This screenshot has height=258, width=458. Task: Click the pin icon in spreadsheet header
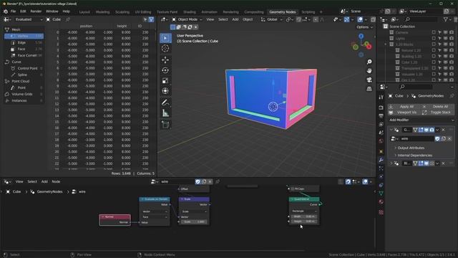click(68, 19)
